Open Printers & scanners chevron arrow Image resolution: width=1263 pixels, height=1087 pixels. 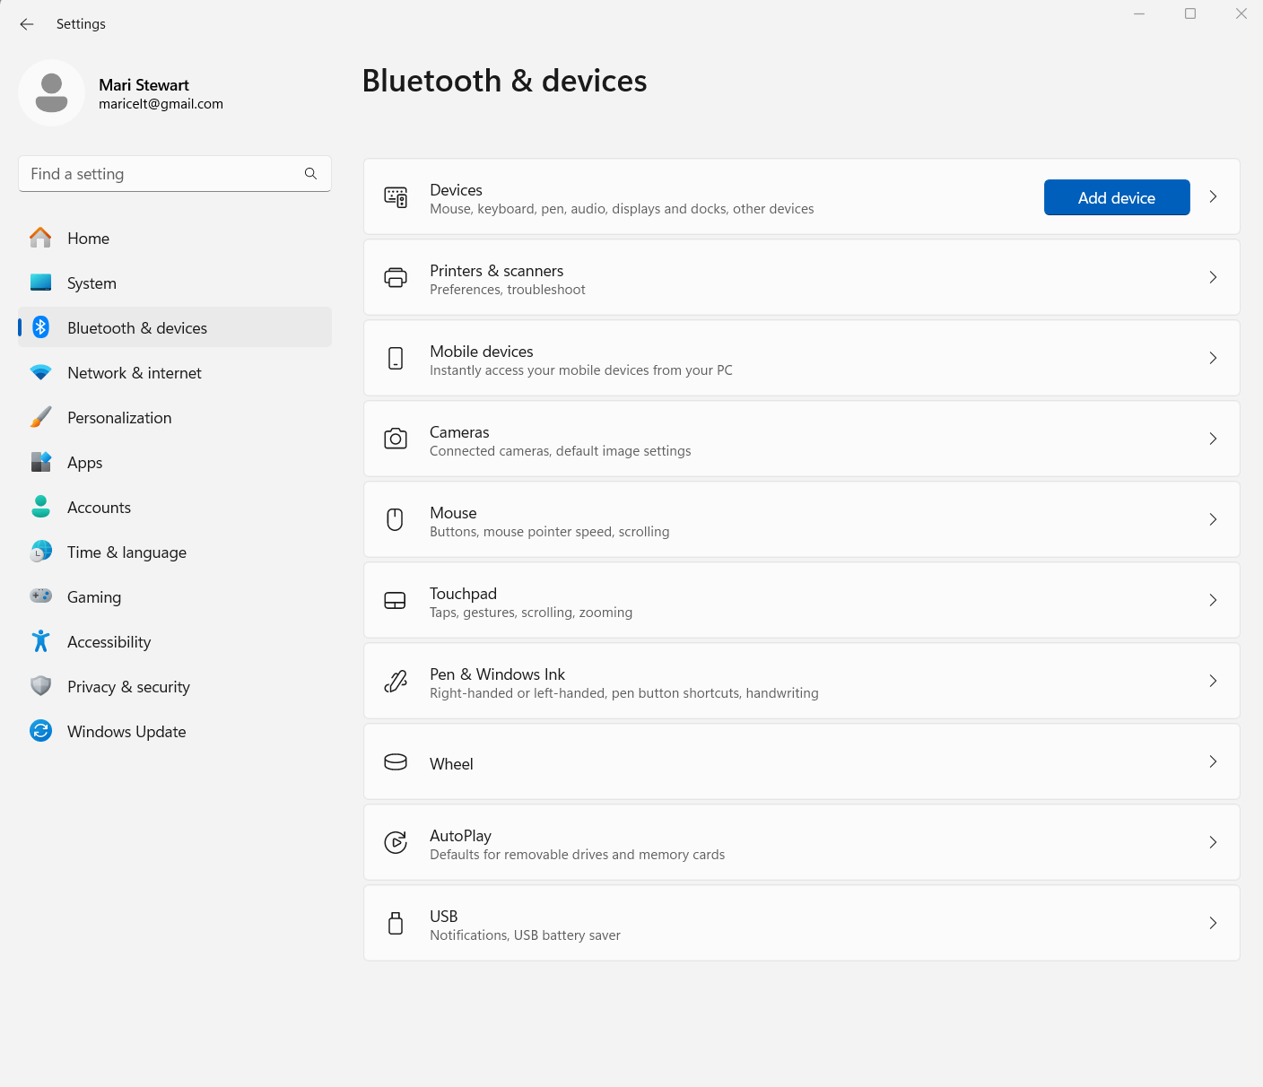click(1213, 277)
